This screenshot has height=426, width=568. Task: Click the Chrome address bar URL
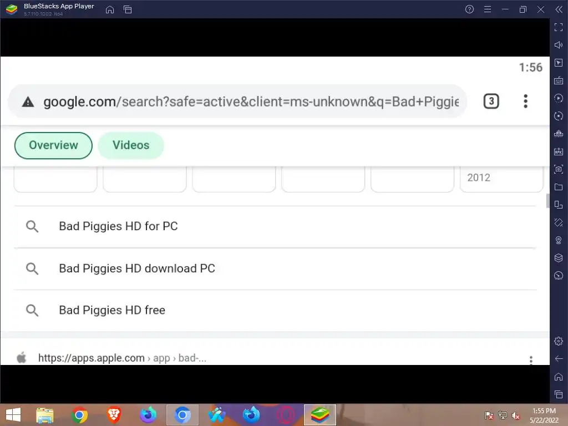pos(251,102)
